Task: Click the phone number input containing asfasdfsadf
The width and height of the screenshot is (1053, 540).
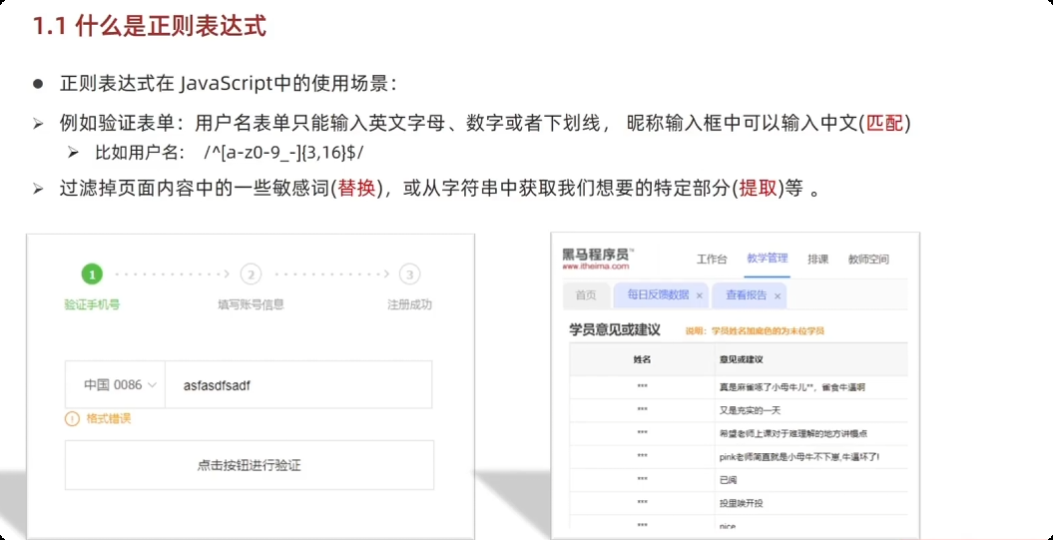Action: [298, 385]
